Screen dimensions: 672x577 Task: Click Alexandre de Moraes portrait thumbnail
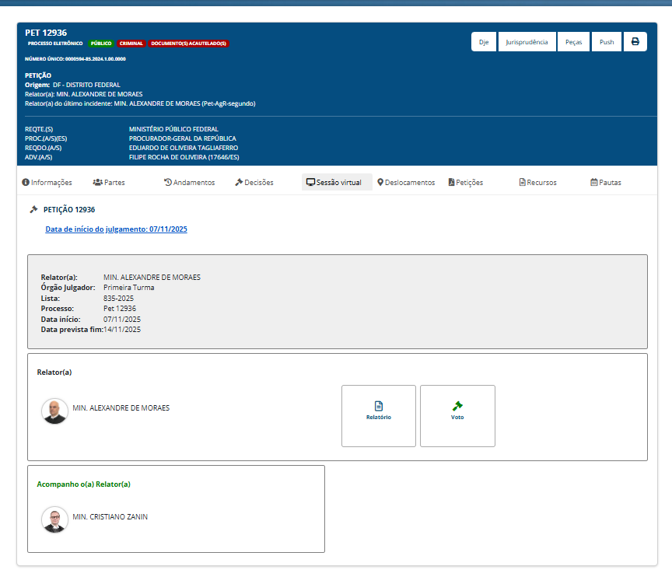tap(54, 411)
